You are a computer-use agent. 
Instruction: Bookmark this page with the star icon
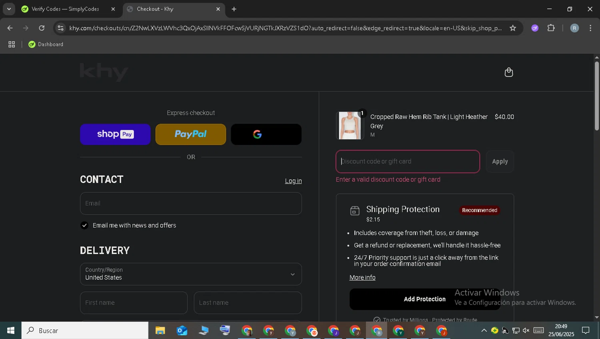tap(513, 28)
